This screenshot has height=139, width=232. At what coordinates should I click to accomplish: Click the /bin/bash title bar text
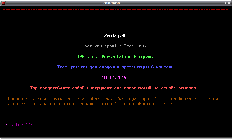pos(116,2)
